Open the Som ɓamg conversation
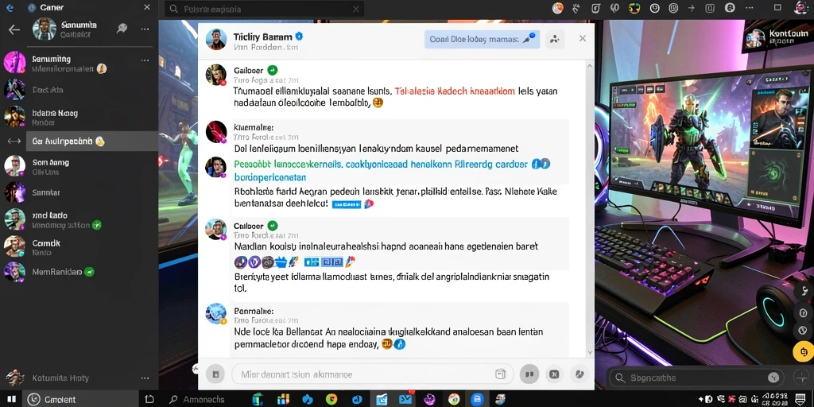Viewport: 814px width, 407px height. [x=79, y=166]
